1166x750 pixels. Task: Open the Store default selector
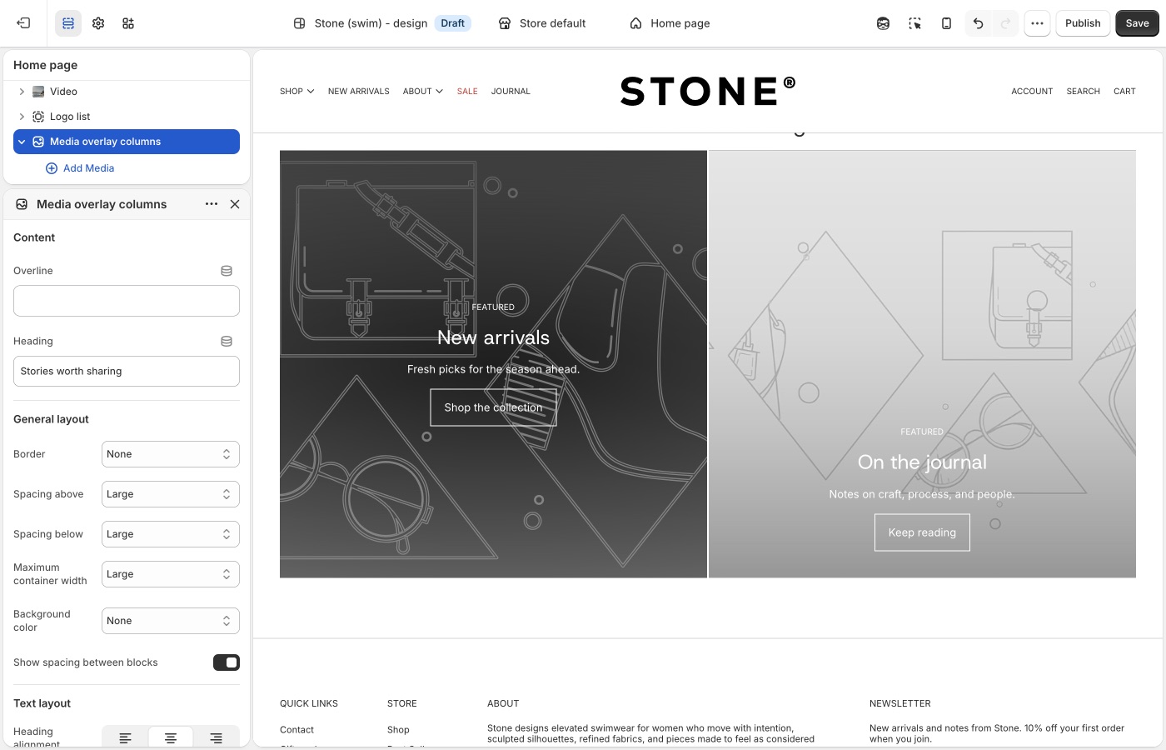coord(542,23)
